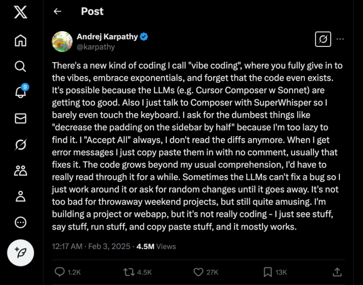Open the Explore search icon
The width and height of the screenshot is (363, 285).
pos(20,66)
